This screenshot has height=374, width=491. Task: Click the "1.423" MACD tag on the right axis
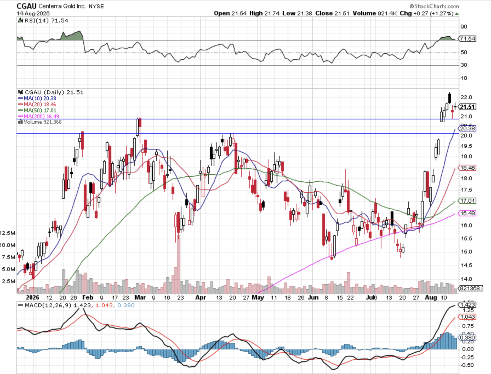click(468, 305)
